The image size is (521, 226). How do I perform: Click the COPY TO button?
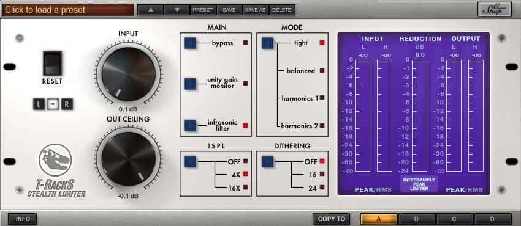click(x=331, y=219)
